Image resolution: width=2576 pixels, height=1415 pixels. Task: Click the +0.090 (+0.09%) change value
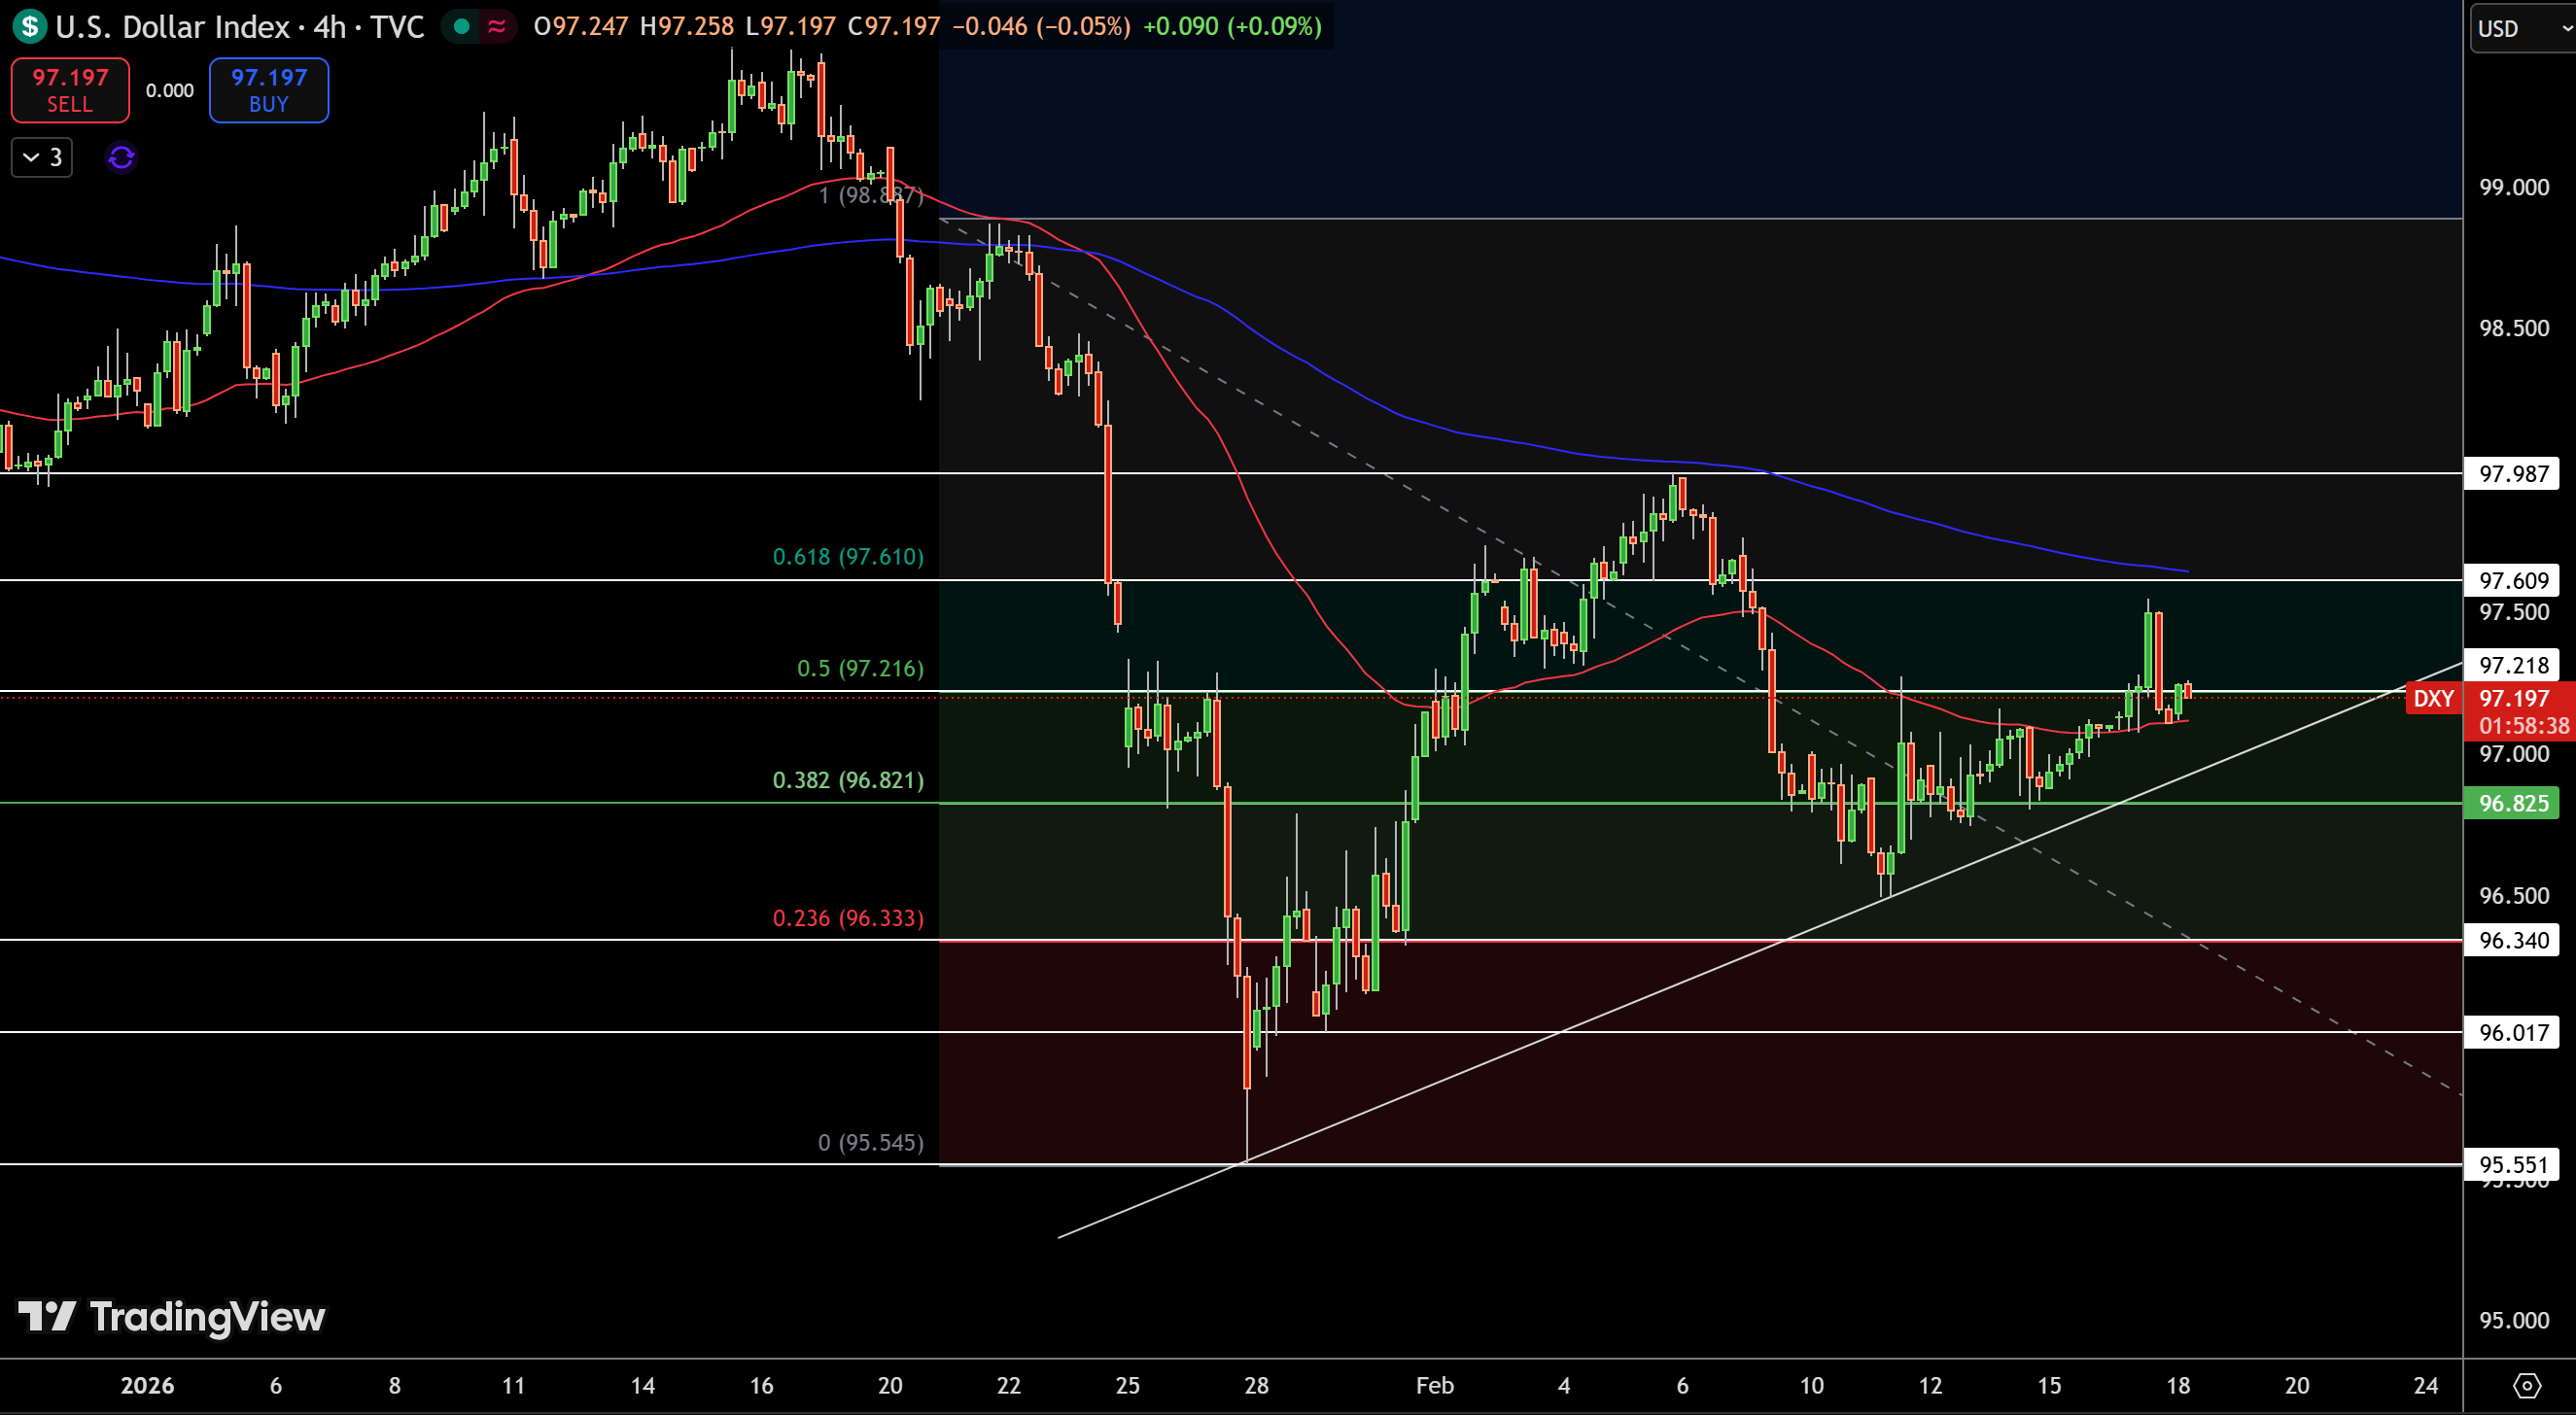[x=1232, y=26]
